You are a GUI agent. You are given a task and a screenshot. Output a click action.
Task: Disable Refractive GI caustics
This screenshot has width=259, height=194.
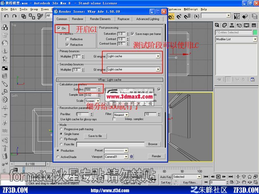point(67,45)
